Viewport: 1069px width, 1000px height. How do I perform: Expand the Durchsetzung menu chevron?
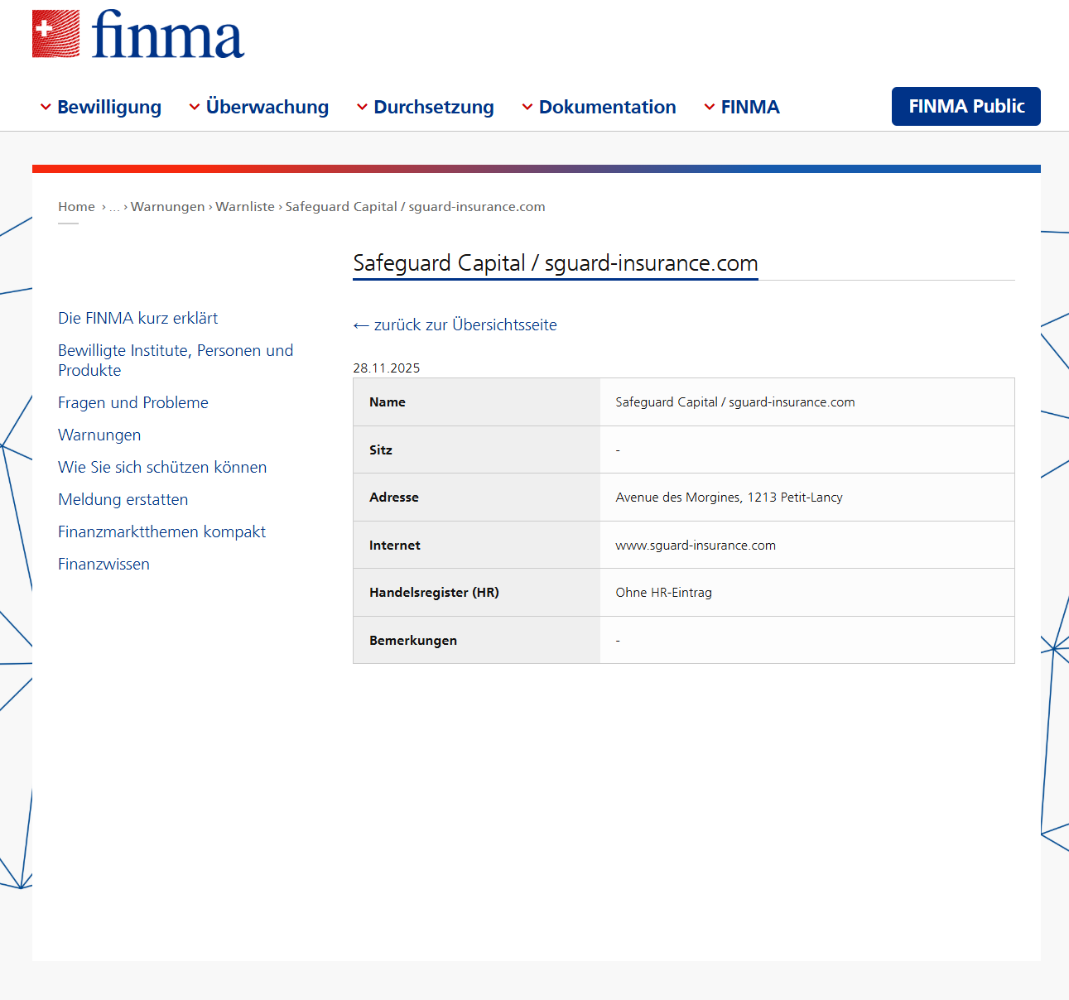click(x=362, y=107)
